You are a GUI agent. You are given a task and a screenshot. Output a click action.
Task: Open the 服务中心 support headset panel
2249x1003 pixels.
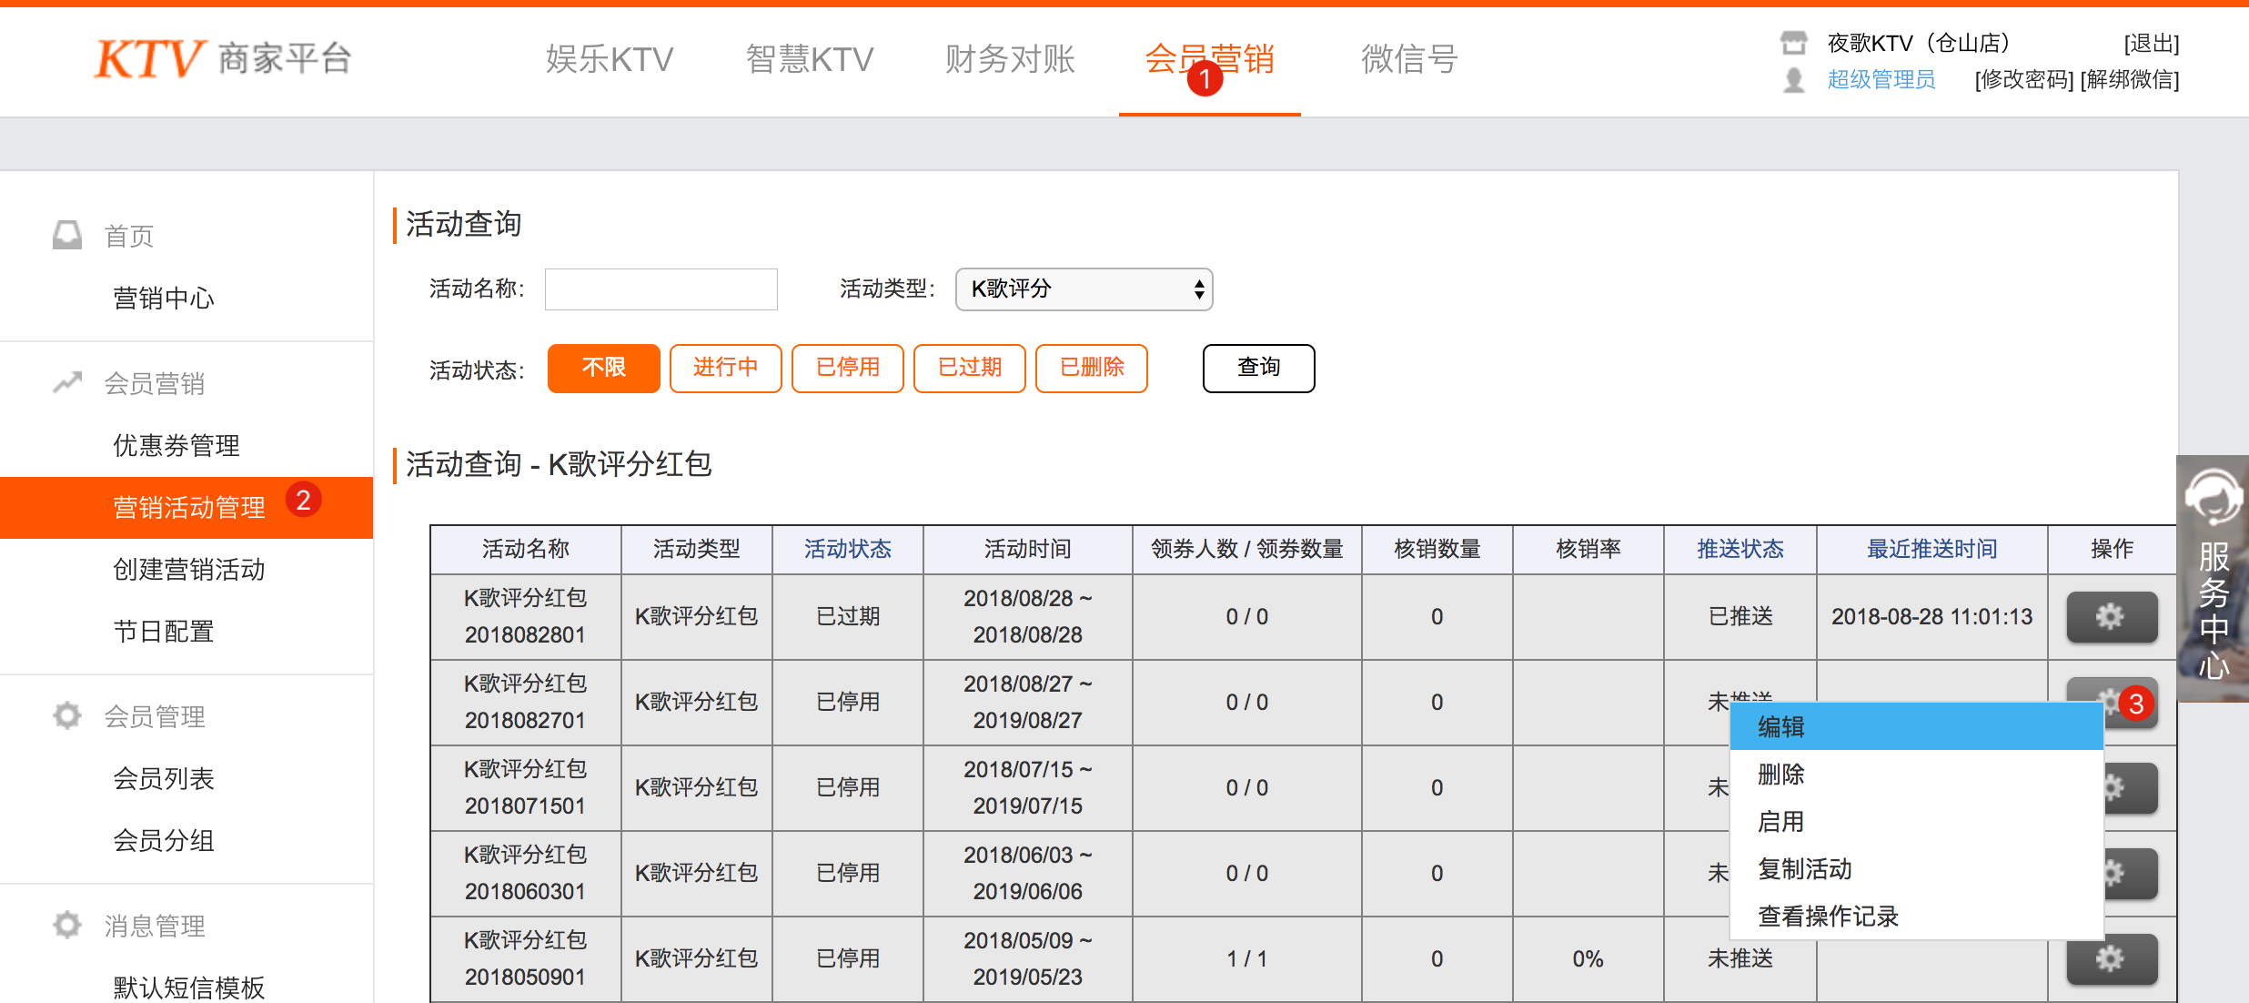2213,578
